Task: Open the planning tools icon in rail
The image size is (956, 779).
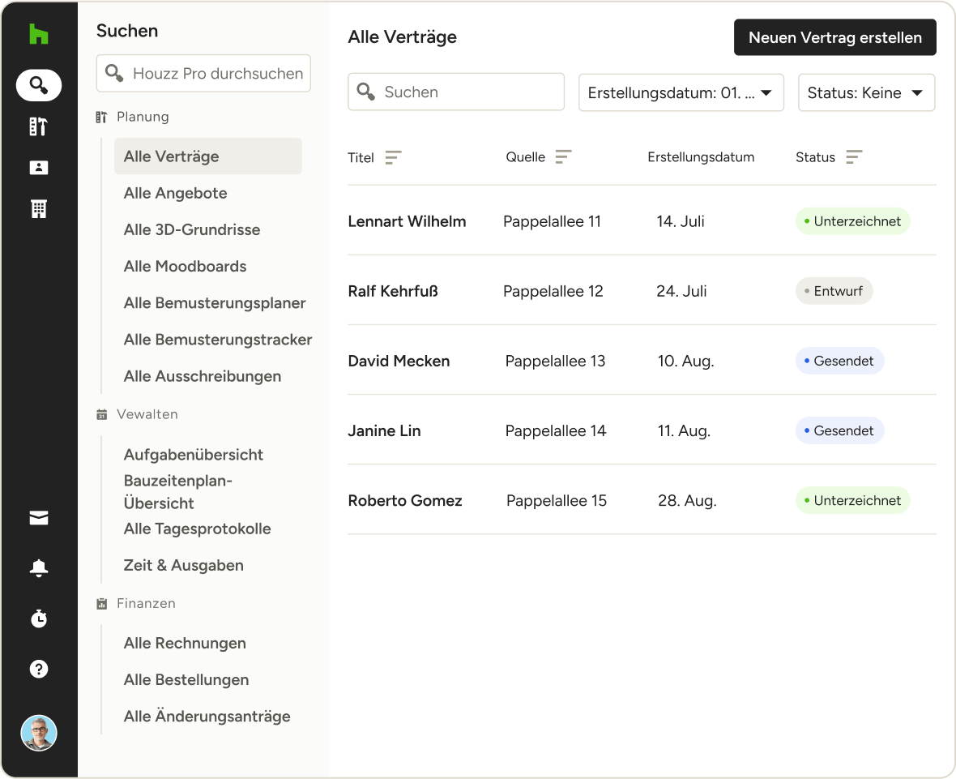Action: pos(39,126)
